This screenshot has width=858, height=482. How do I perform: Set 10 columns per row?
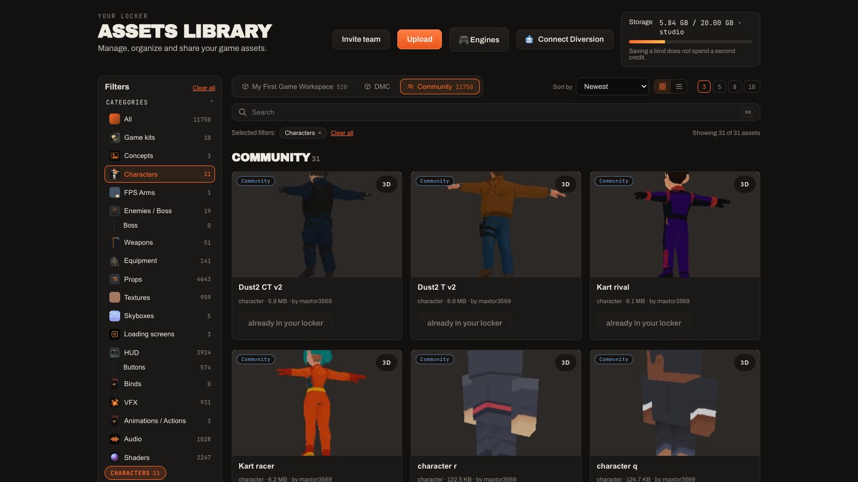pos(752,87)
